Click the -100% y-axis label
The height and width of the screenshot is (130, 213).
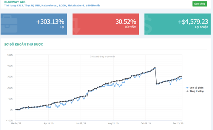coord(10,120)
